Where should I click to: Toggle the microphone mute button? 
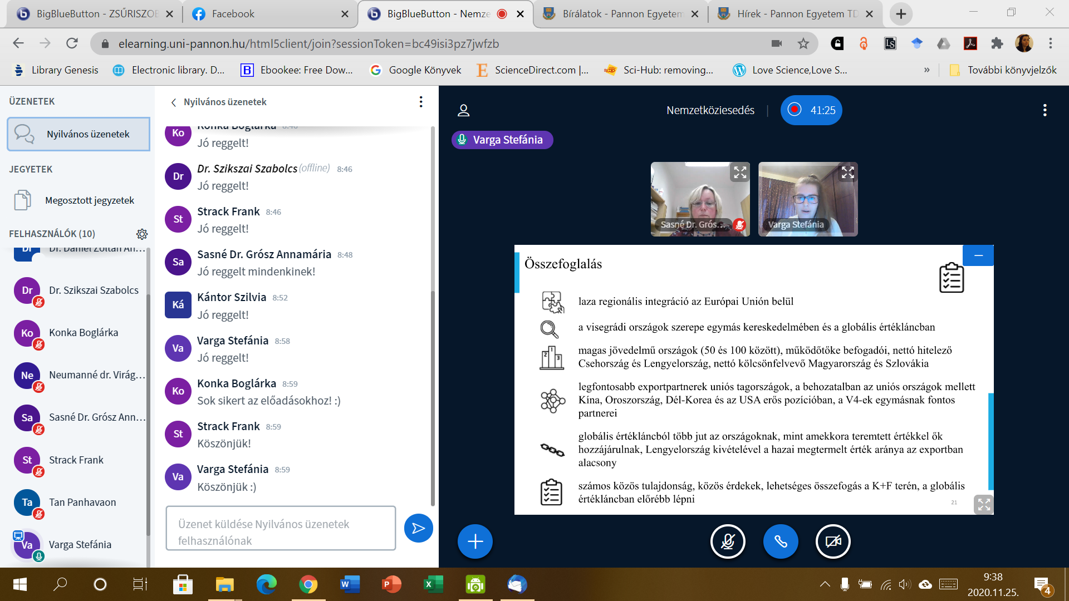(728, 541)
